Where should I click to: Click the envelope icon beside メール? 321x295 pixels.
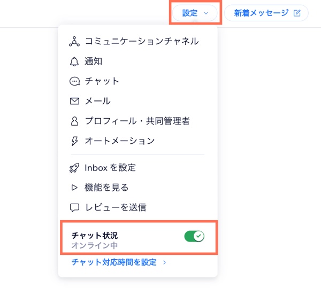74,101
